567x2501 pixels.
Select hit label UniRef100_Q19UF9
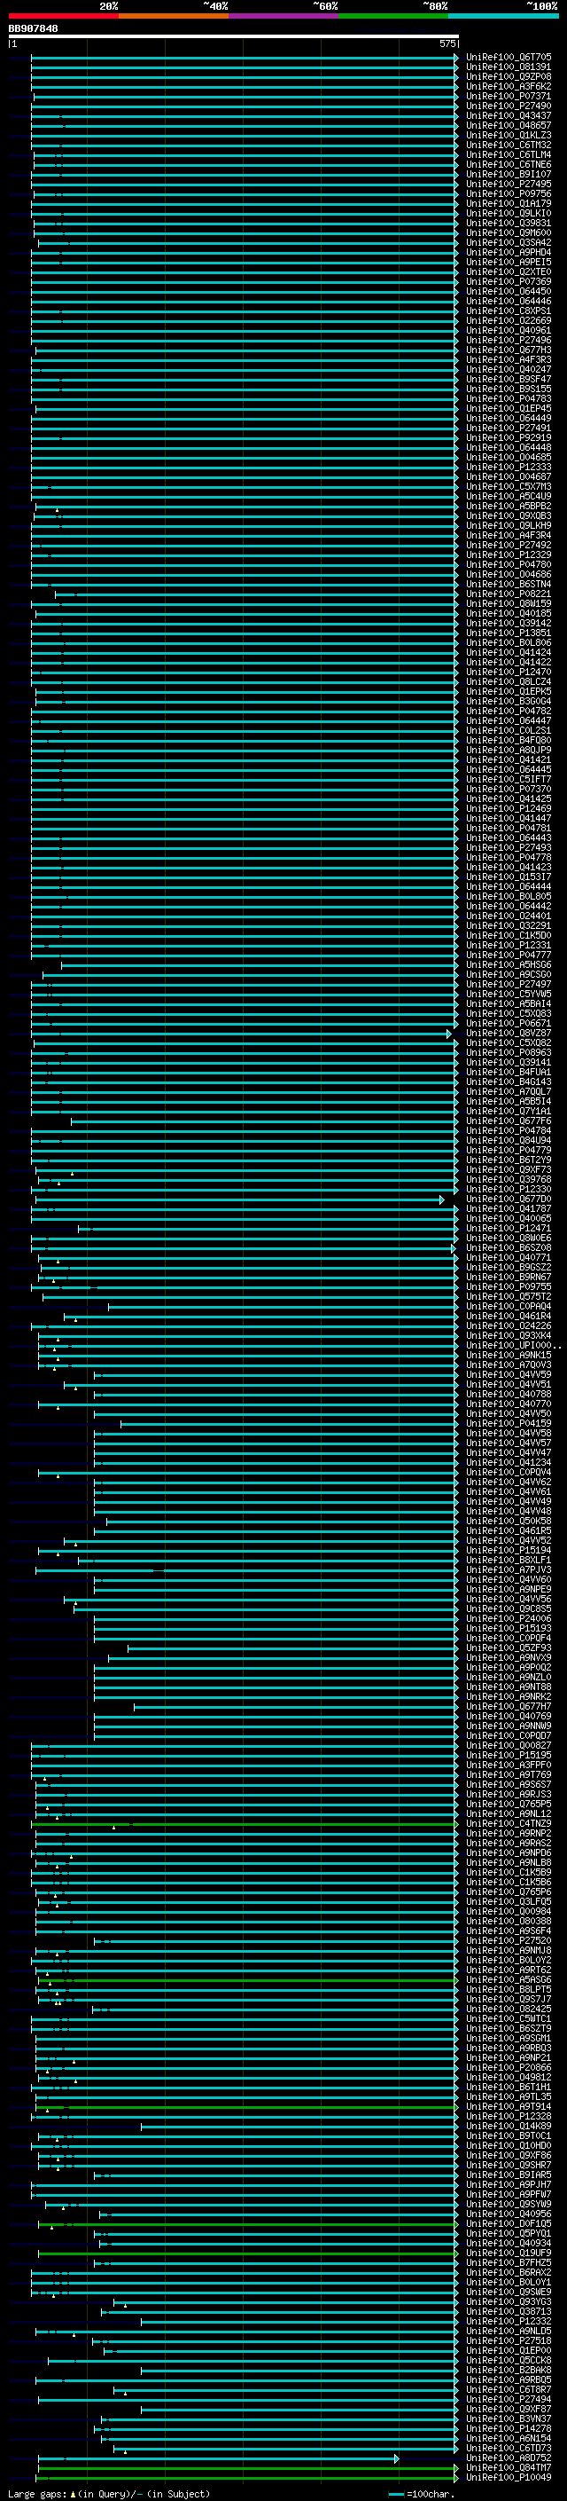click(509, 2253)
